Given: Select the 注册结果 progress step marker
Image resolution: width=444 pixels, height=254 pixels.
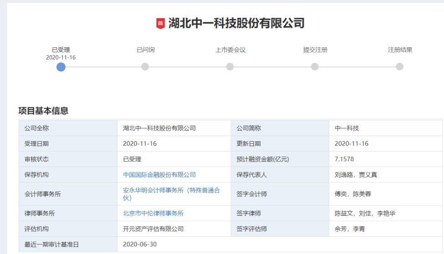Looking at the screenshot, I should pos(399,67).
